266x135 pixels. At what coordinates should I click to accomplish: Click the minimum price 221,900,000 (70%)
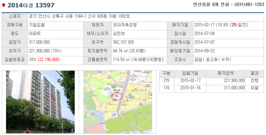[x=45, y=51]
